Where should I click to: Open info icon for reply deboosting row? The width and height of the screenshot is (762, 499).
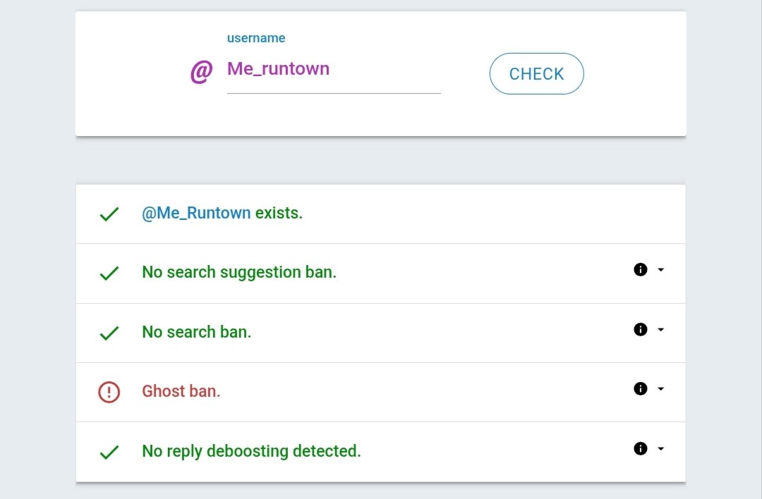tap(641, 448)
